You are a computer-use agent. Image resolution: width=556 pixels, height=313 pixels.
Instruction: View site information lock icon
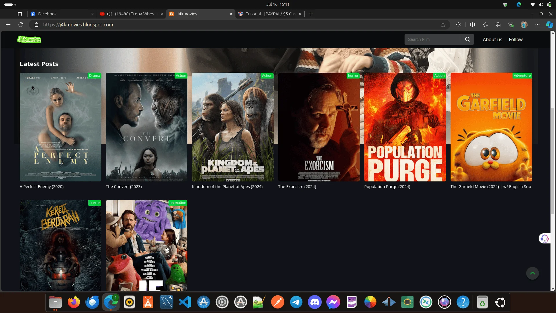coord(36,25)
